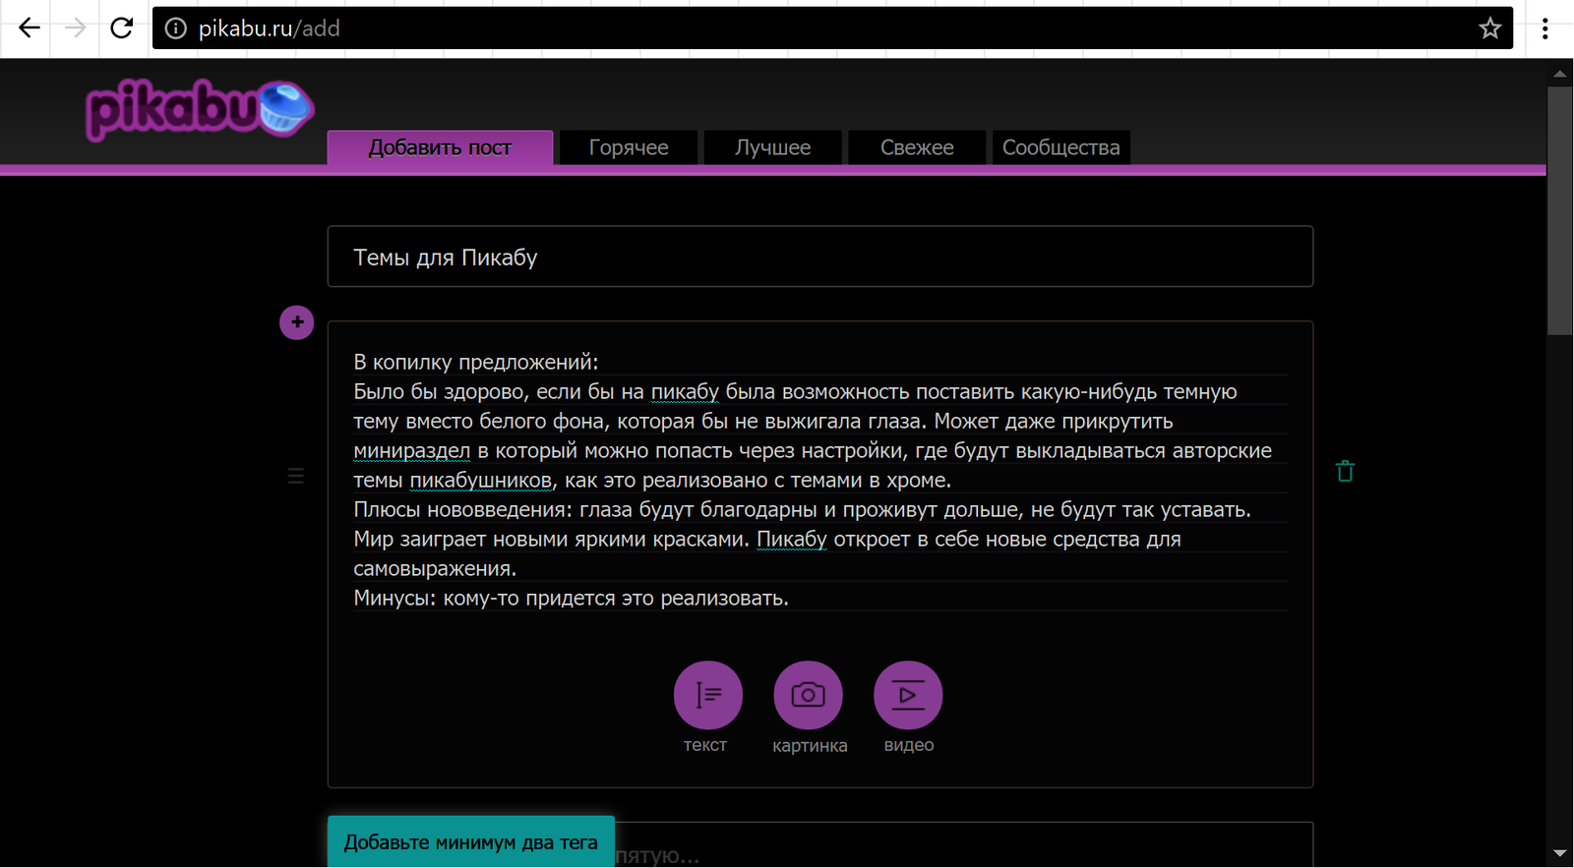Screen dimensions: 1574x868
Task: Click the line В копилку предложений
Action: click(476, 362)
